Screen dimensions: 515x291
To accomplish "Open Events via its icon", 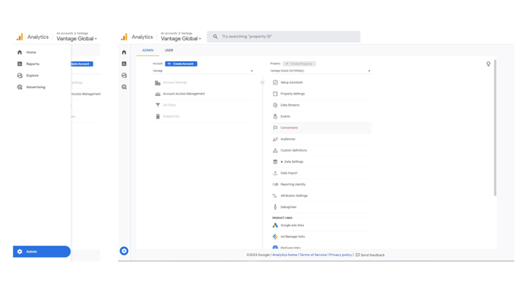I will pyautogui.click(x=275, y=116).
